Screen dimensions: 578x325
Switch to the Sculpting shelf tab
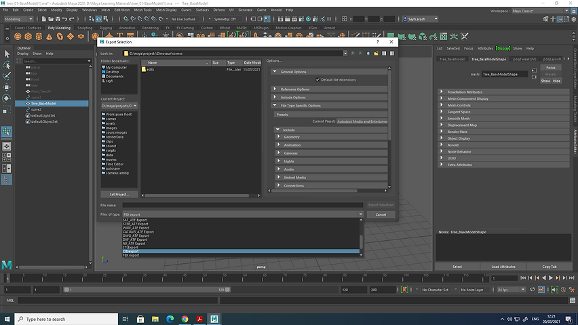tap(85, 28)
